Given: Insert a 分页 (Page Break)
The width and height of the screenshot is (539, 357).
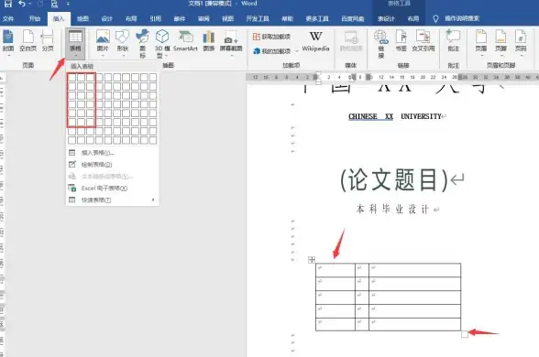Looking at the screenshot, I should click(x=48, y=41).
